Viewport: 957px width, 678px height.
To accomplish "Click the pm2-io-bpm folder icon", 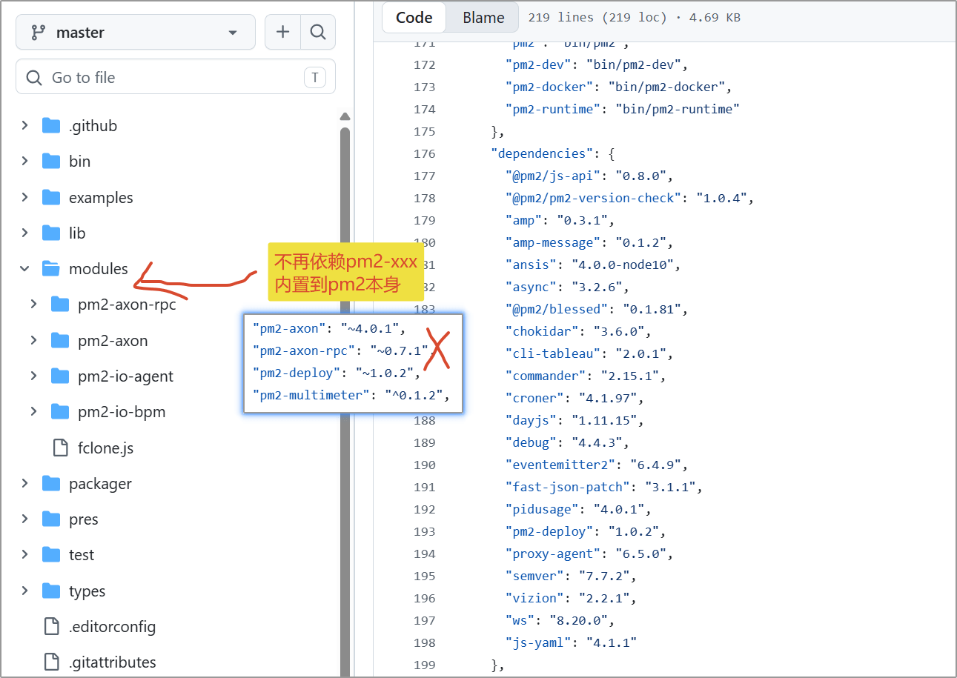I will click(60, 411).
